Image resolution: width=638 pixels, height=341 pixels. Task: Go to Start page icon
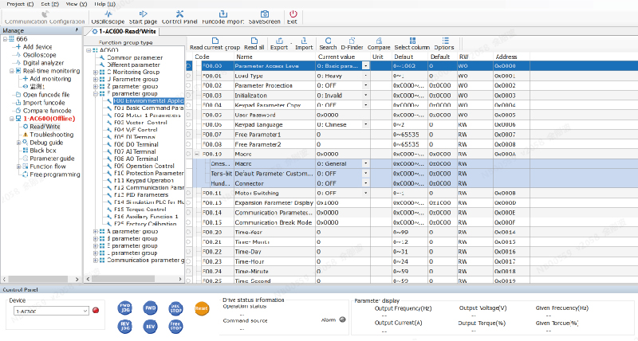pyautogui.click(x=143, y=14)
